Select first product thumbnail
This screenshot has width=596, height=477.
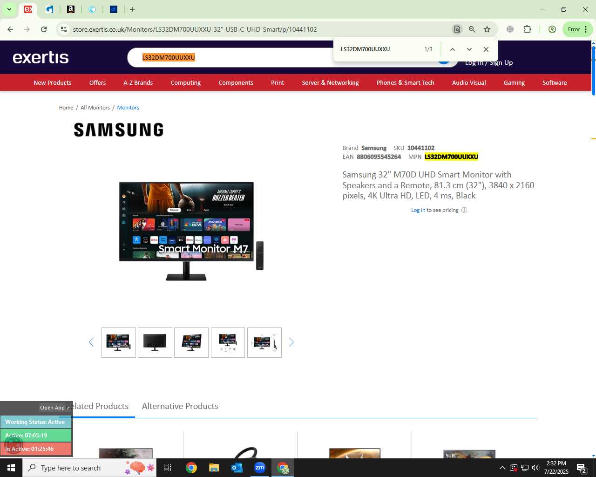(x=119, y=342)
